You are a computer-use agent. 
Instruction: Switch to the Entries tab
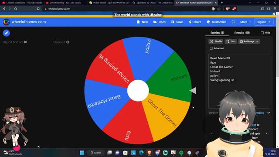[x=217, y=33]
